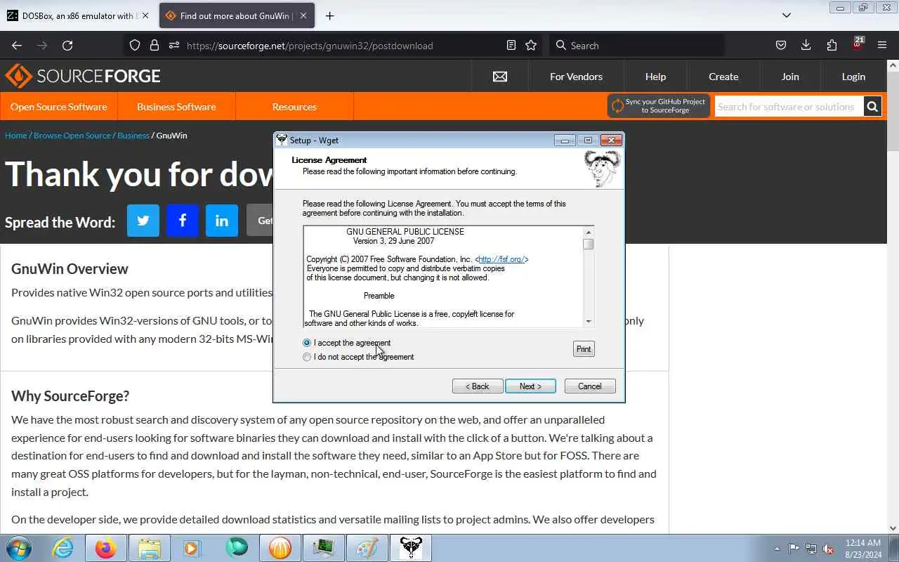Click the SourceForge search magnifier button

[x=872, y=107]
